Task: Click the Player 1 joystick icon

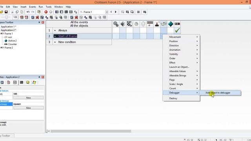Action: tap(157, 24)
